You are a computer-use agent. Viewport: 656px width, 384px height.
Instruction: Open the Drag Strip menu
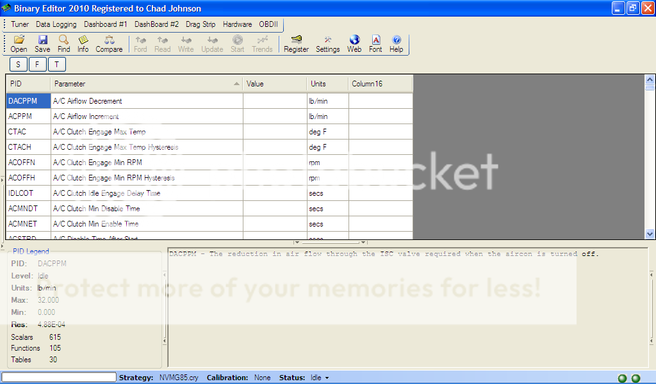(201, 24)
